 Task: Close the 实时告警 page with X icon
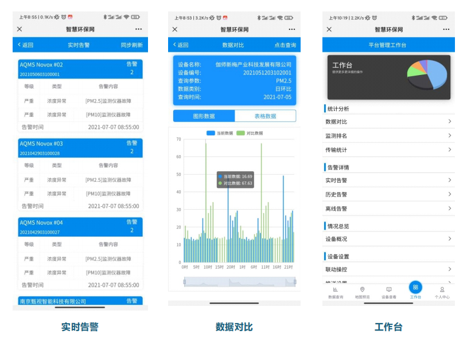[x=20, y=29]
